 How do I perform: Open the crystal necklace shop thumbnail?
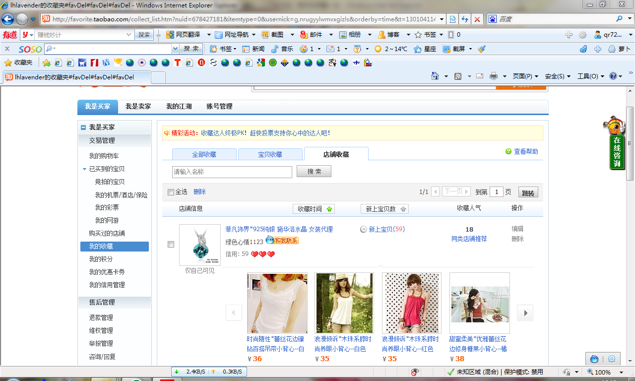[x=200, y=245]
